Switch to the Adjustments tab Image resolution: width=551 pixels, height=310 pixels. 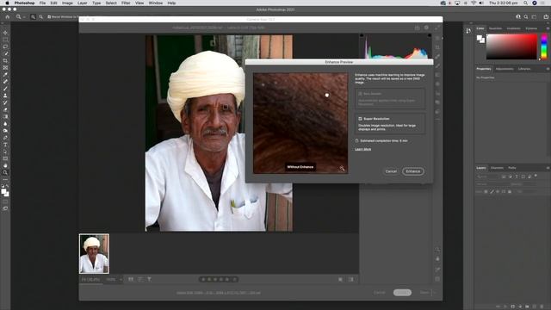click(x=505, y=69)
